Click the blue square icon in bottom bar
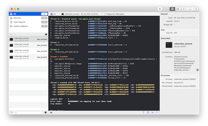This screenshot has width=208, height=126. pos(148,112)
